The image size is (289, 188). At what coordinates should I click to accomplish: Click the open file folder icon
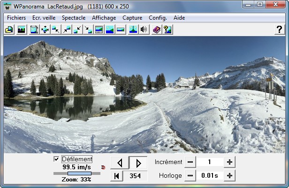pyautogui.click(x=9, y=30)
